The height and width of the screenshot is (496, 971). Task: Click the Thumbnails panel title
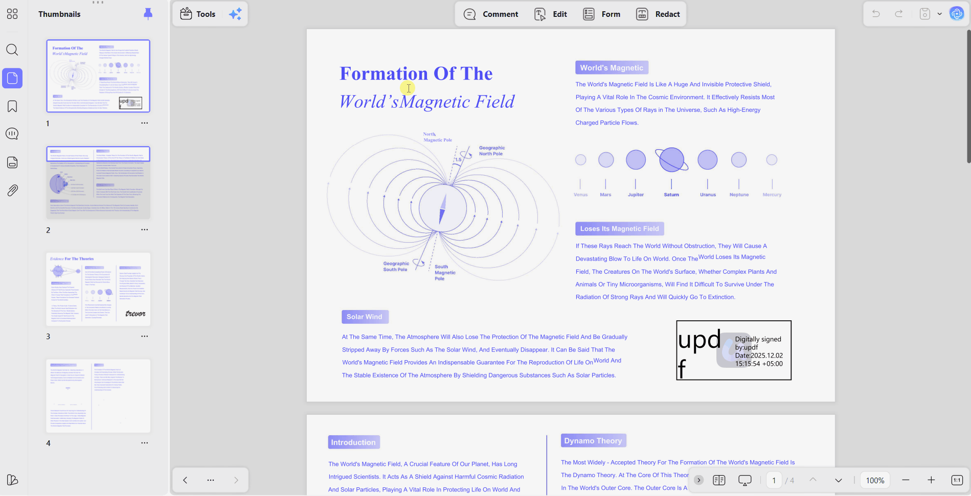click(x=59, y=14)
